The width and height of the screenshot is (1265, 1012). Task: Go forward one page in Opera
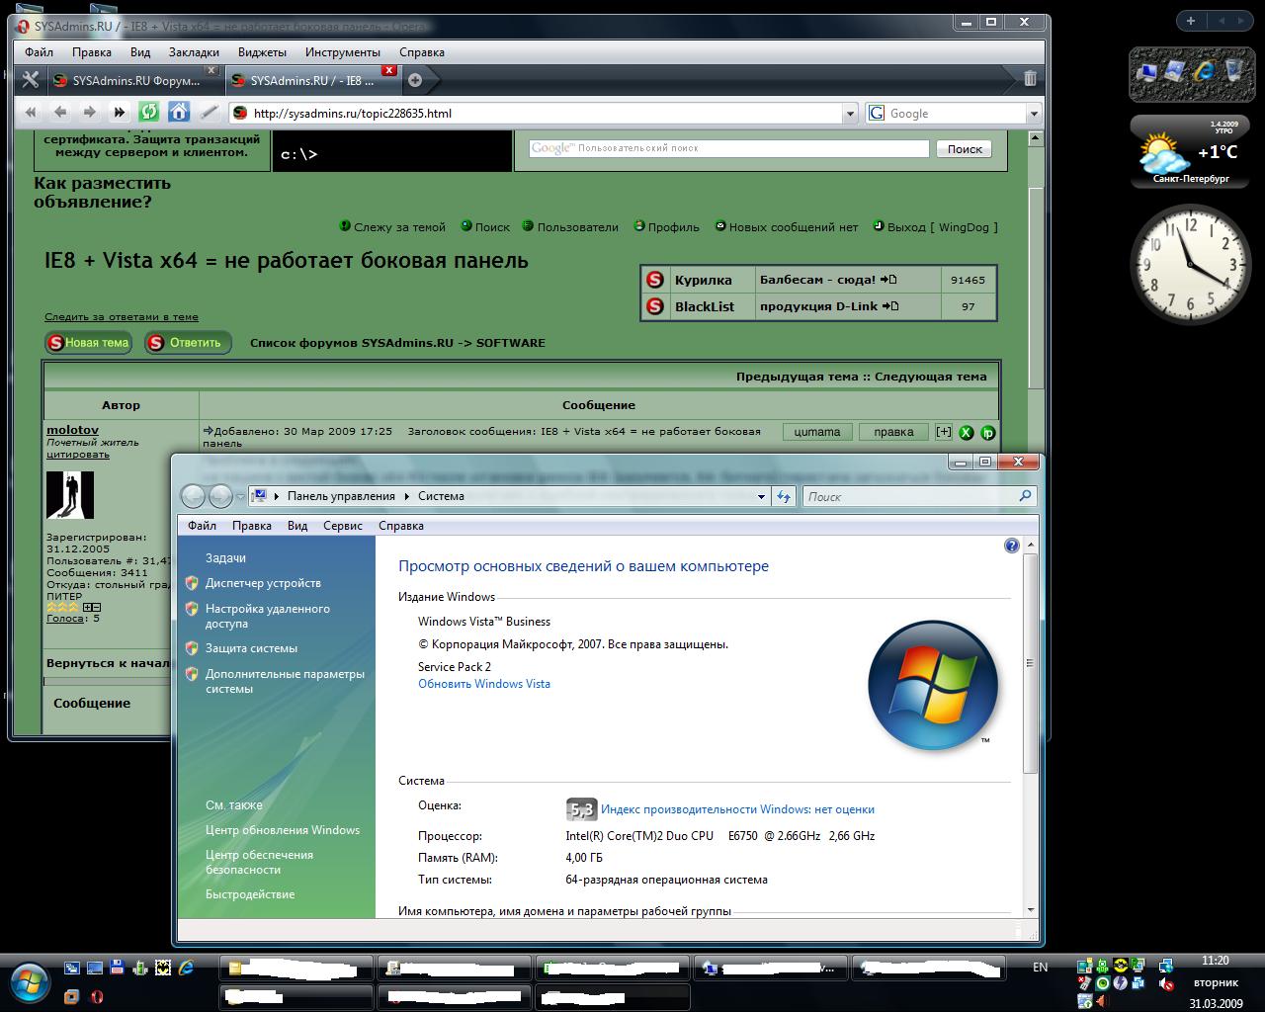click(x=90, y=113)
